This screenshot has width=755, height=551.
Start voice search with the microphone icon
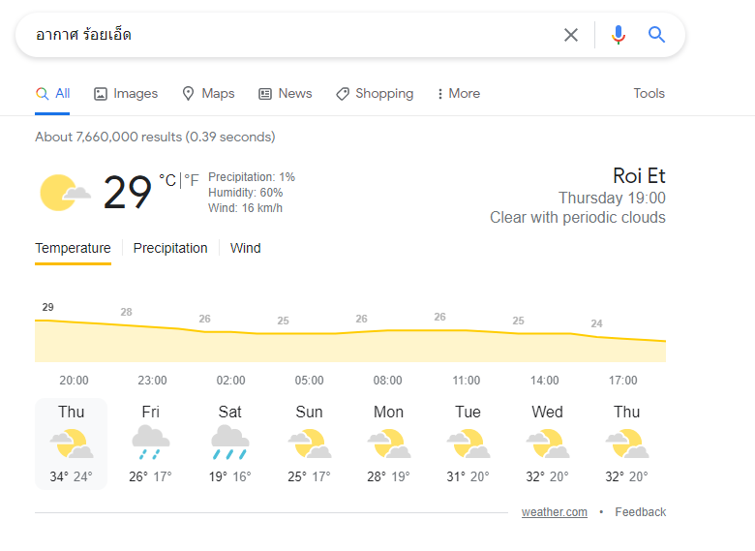[x=619, y=35]
